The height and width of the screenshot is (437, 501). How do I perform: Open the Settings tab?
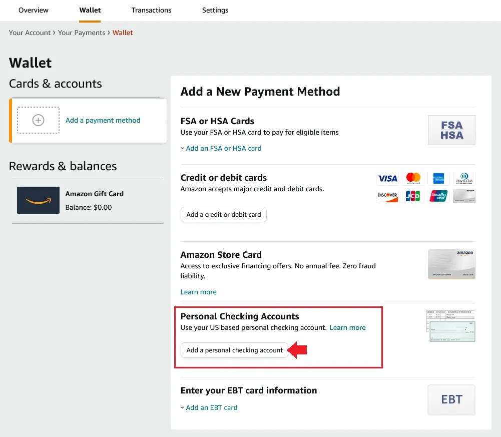[x=215, y=10]
